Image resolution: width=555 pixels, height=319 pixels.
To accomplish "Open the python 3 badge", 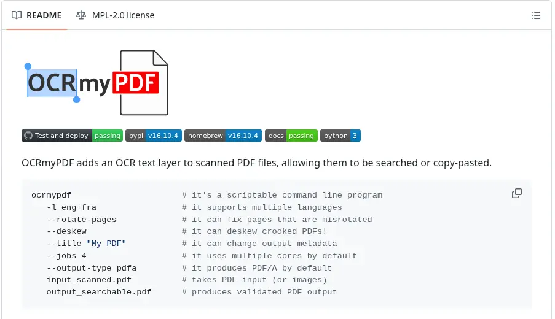I will (340, 136).
